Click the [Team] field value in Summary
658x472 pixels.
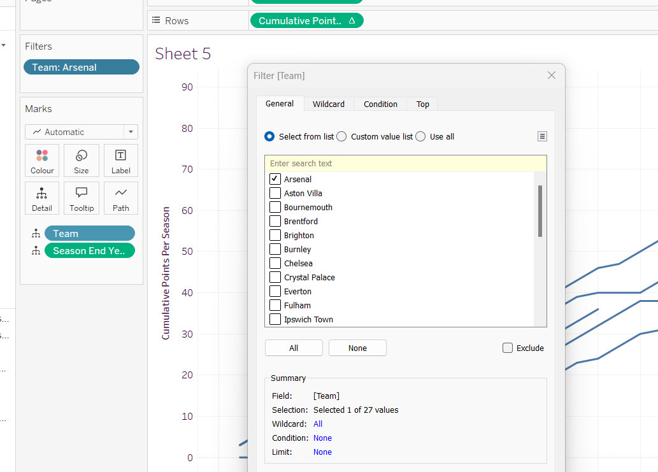click(326, 396)
